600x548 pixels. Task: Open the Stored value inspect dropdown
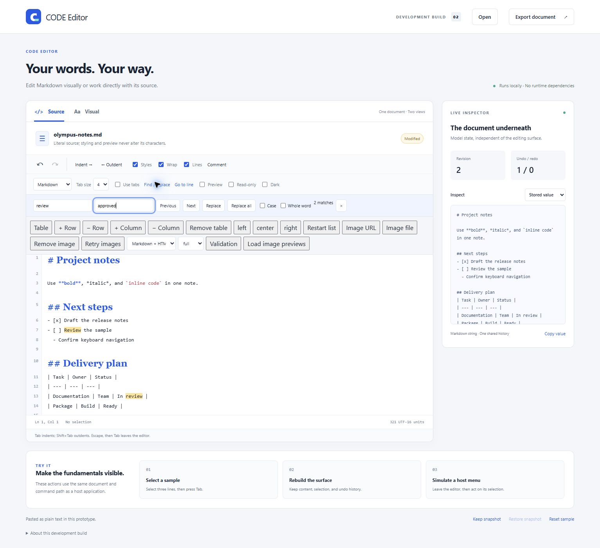pos(545,195)
